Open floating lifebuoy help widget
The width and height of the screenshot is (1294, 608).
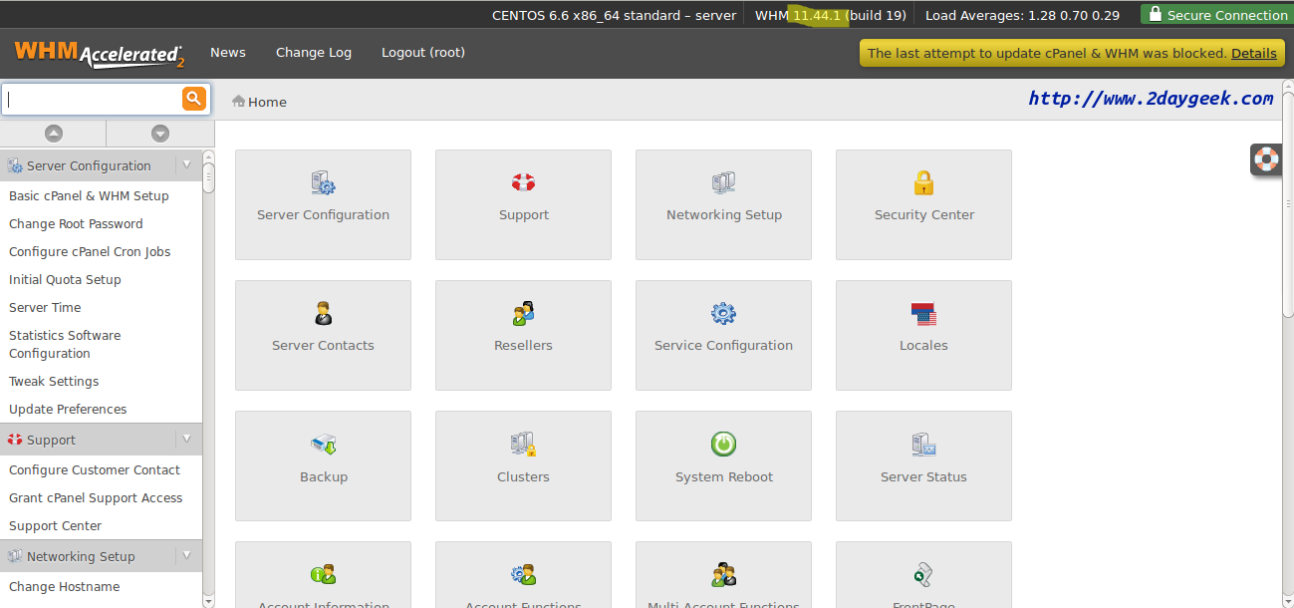(1266, 159)
